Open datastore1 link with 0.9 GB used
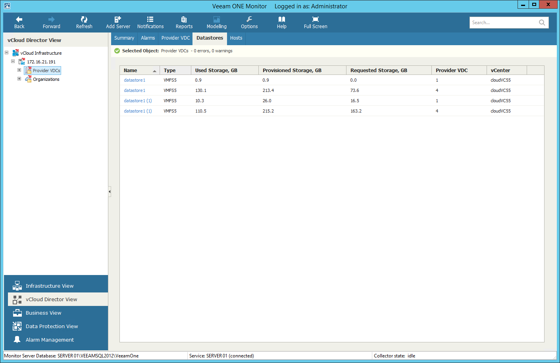 pyautogui.click(x=135, y=80)
